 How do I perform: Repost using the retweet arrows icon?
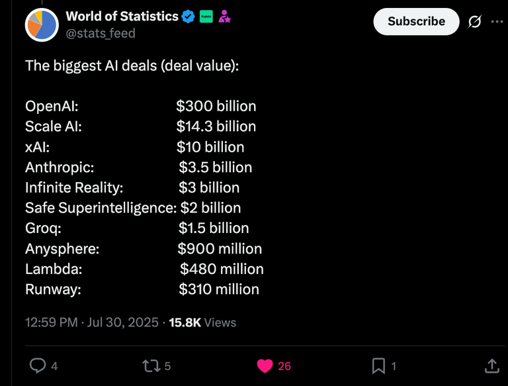[x=151, y=366]
